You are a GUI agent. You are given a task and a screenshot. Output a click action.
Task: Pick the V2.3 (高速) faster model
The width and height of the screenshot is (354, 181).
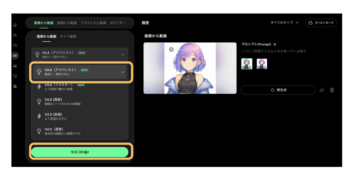click(x=80, y=116)
